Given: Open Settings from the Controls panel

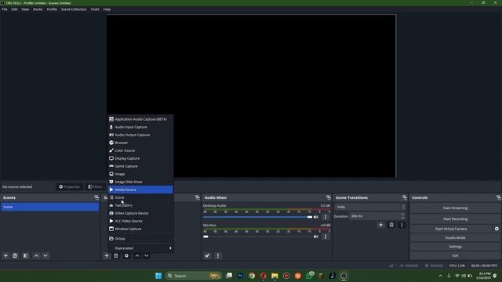Looking at the screenshot, I should coord(455,247).
